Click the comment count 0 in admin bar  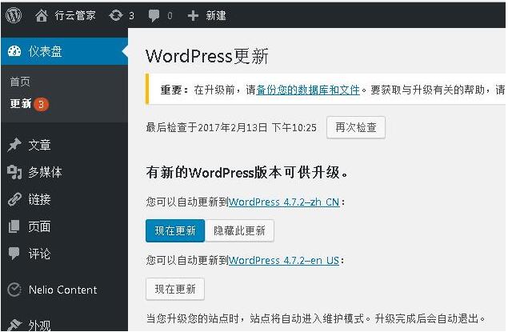tap(170, 15)
